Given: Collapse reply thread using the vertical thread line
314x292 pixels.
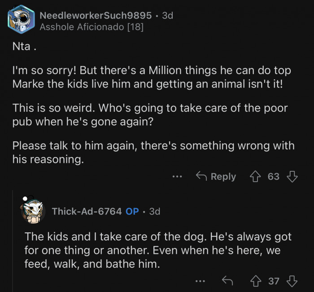Looking at the screenshot, I should tap(13, 242).
